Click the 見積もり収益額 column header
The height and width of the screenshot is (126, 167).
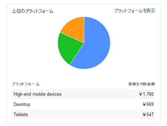[142, 84]
